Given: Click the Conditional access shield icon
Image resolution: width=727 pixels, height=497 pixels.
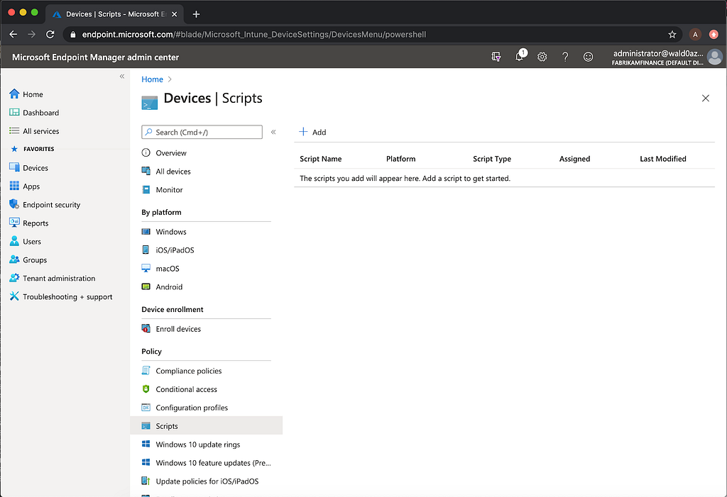Looking at the screenshot, I should click(x=146, y=389).
